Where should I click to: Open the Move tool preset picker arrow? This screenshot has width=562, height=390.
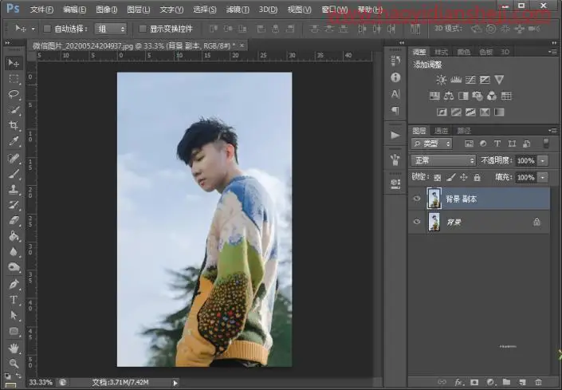(33, 29)
